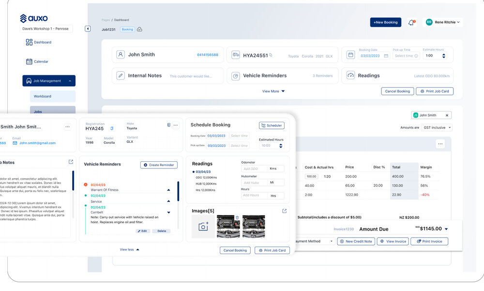Remove the John Smith chip
The height and width of the screenshot is (291, 484).
pyautogui.click(x=447, y=115)
